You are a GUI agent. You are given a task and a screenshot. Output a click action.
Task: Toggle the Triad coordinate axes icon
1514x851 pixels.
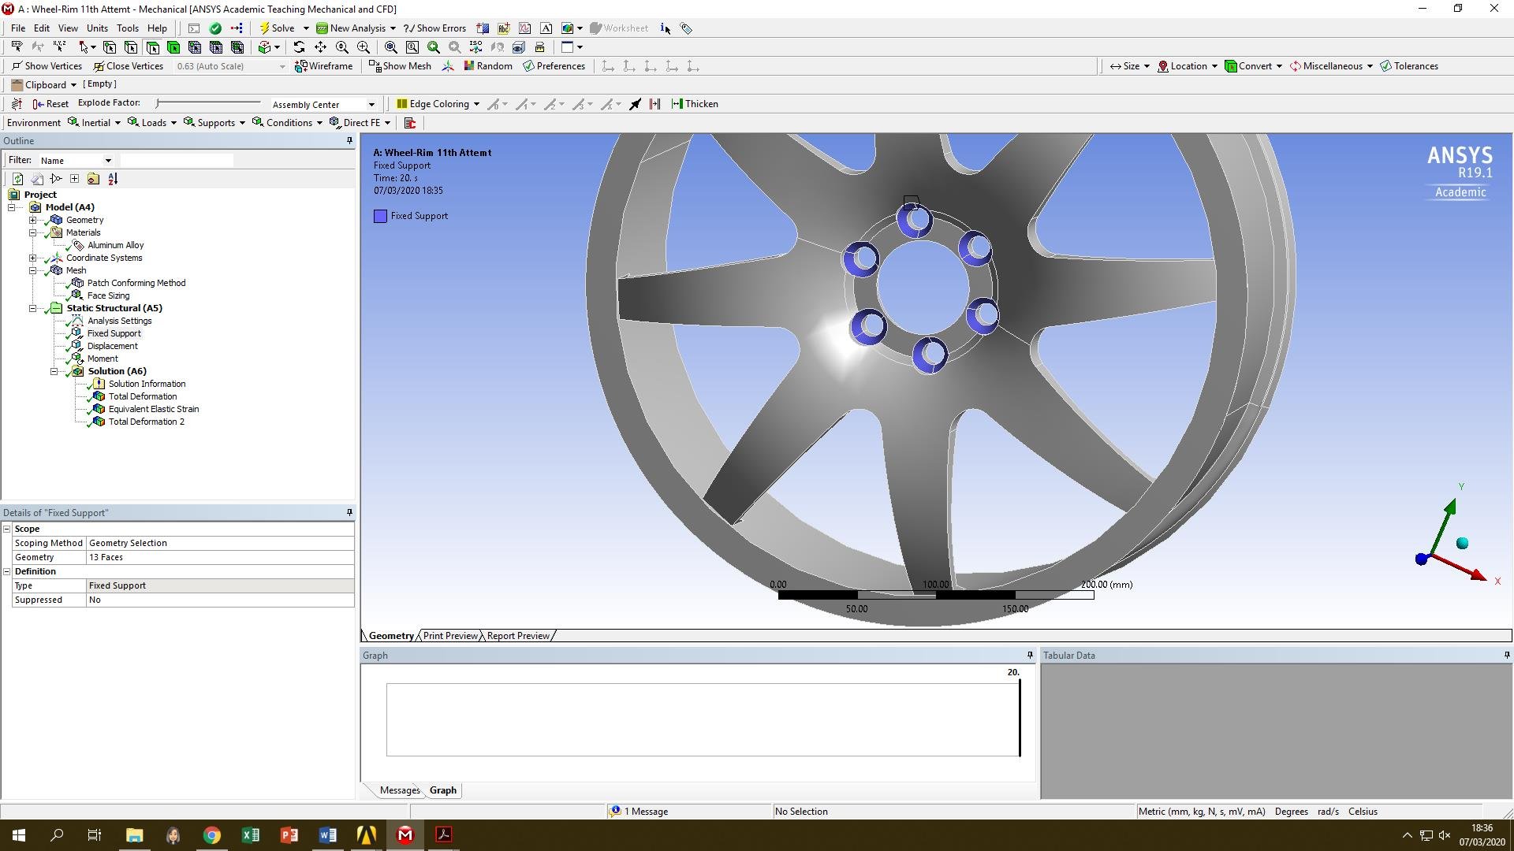pos(448,66)
